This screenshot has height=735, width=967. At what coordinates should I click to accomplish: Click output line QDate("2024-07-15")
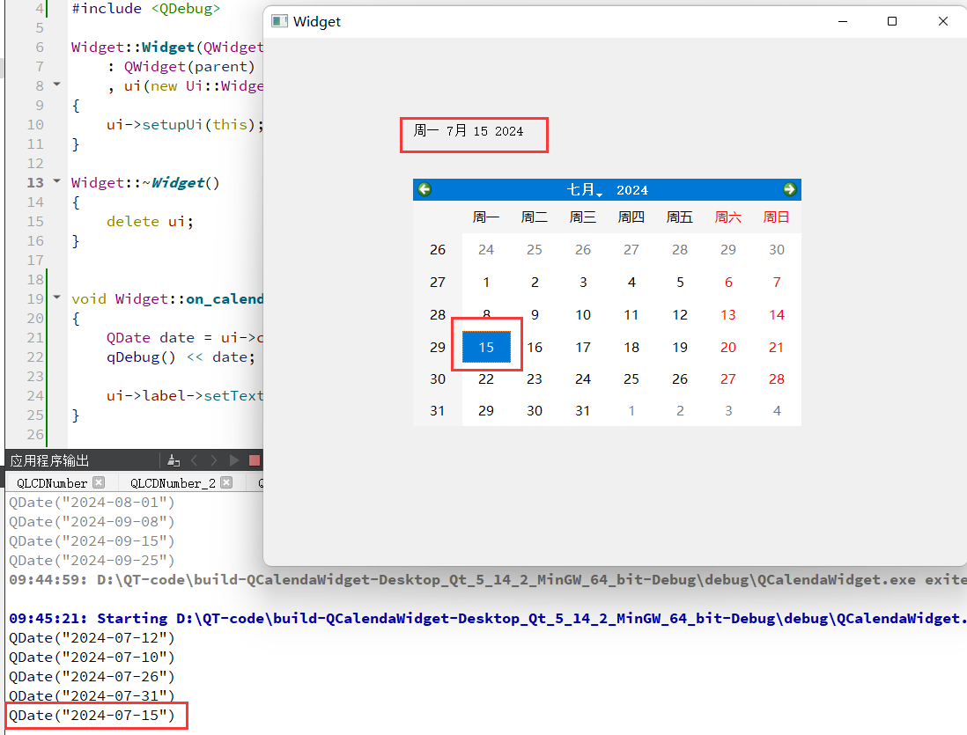coord(92,716)
